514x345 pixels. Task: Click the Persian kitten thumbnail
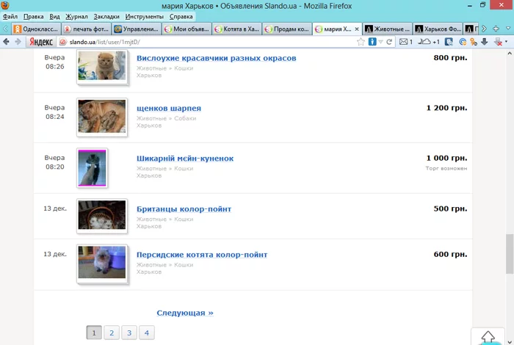tap(102, 263)
